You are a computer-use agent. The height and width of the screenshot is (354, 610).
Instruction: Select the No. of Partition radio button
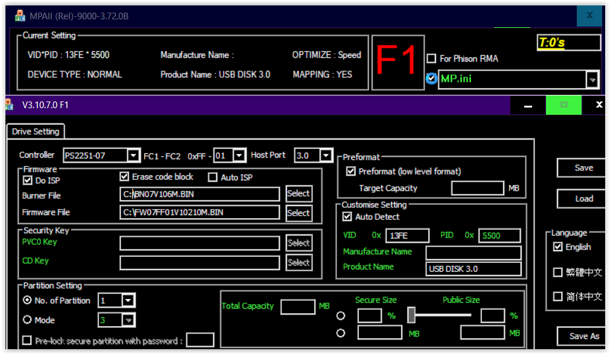point(27,300)
